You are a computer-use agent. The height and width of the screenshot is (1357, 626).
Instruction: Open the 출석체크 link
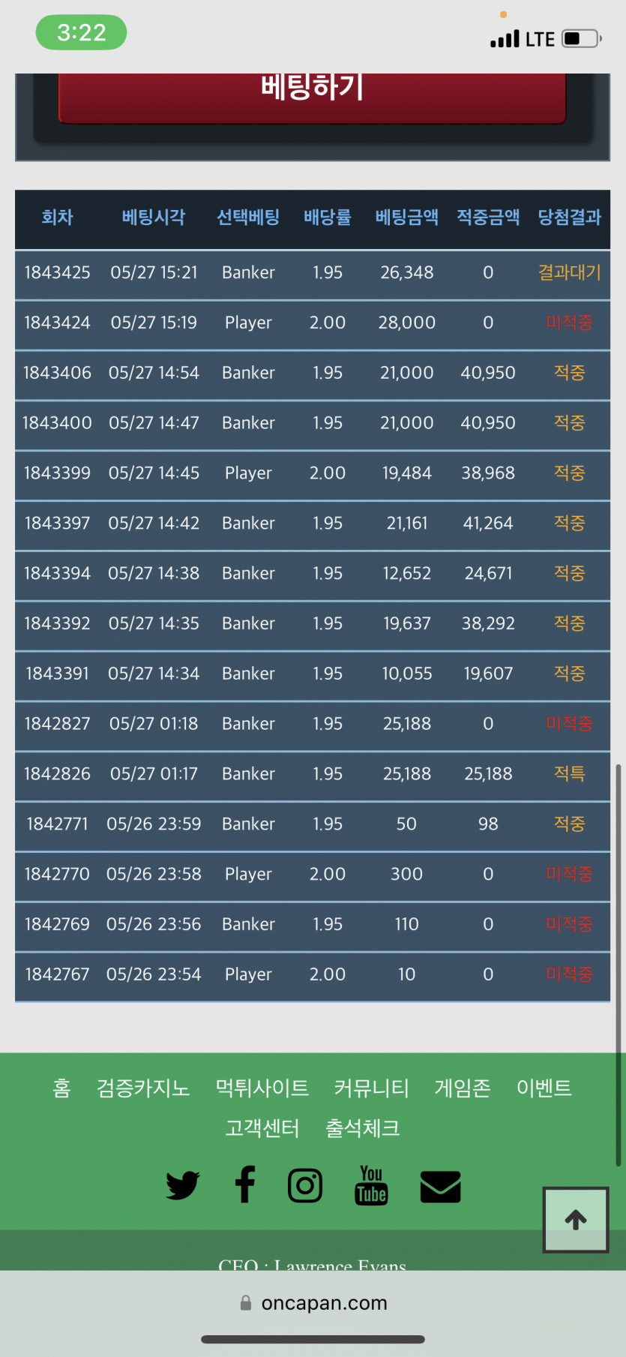tap(363, 1128)
